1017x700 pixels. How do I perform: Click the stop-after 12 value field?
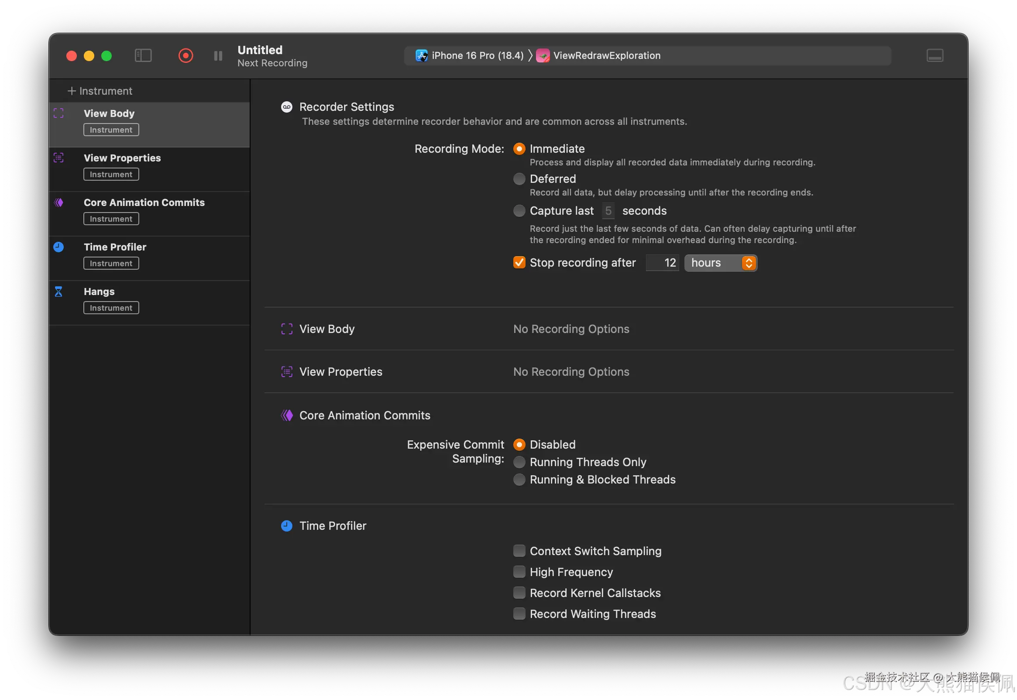coord(662,263)
